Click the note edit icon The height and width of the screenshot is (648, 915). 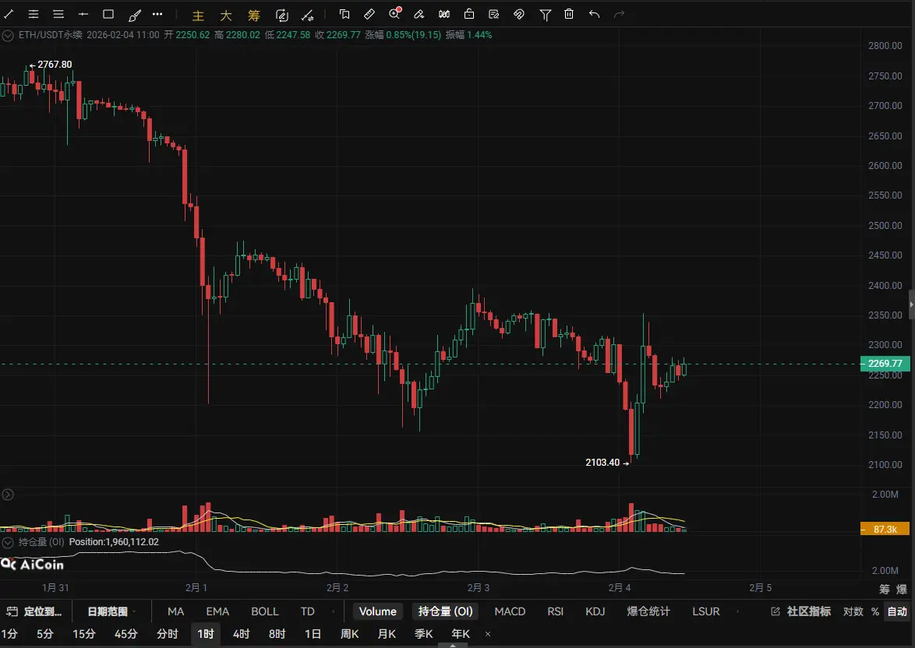(494, 14)
